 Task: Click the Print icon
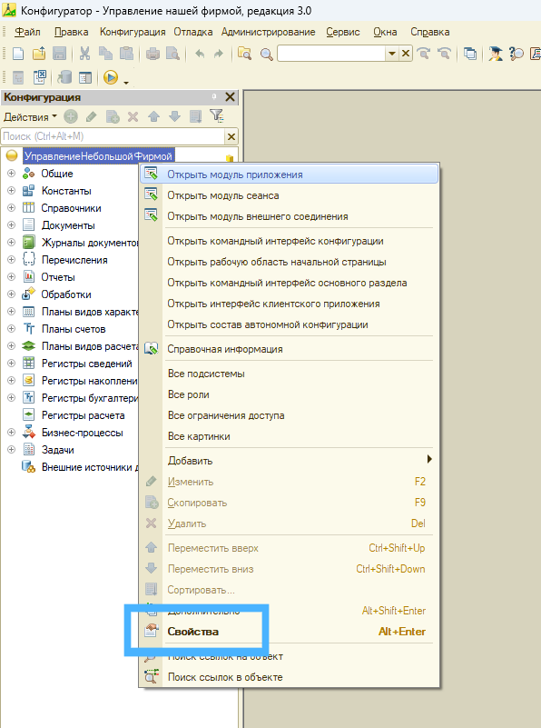152,54
